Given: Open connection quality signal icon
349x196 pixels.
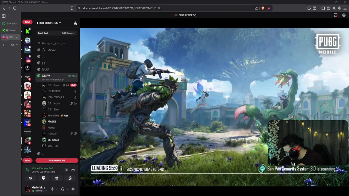Looking at the screenshot, I should tap(27, 170).
